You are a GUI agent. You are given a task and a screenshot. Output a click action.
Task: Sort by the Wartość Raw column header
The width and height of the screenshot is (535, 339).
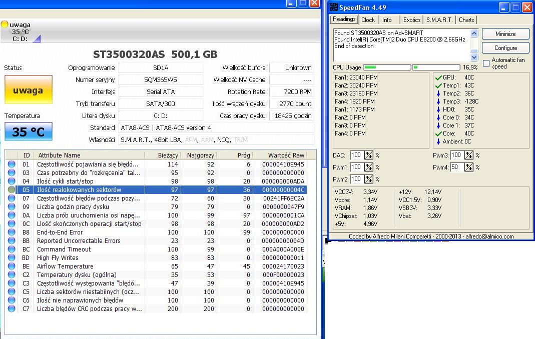point(280,155)
